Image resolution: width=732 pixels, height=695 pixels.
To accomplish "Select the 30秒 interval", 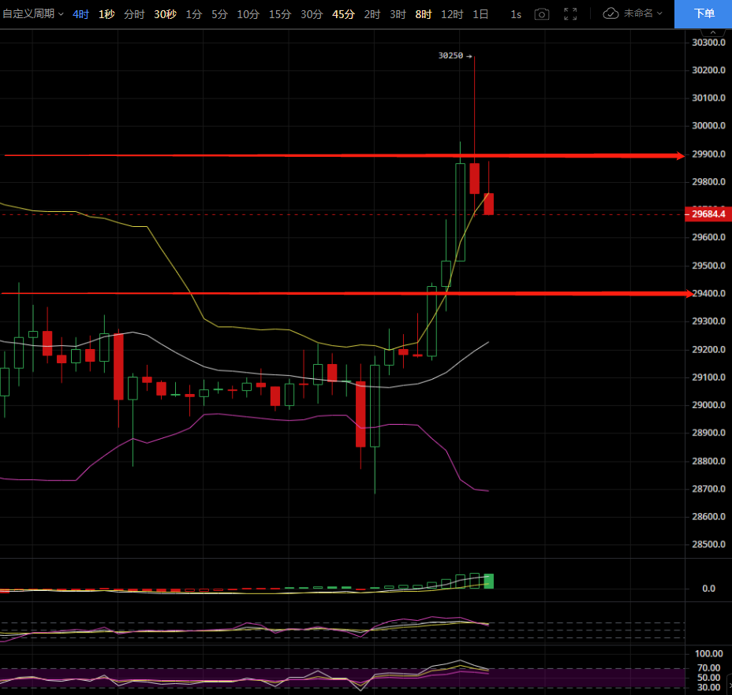I will click(165, 14).
